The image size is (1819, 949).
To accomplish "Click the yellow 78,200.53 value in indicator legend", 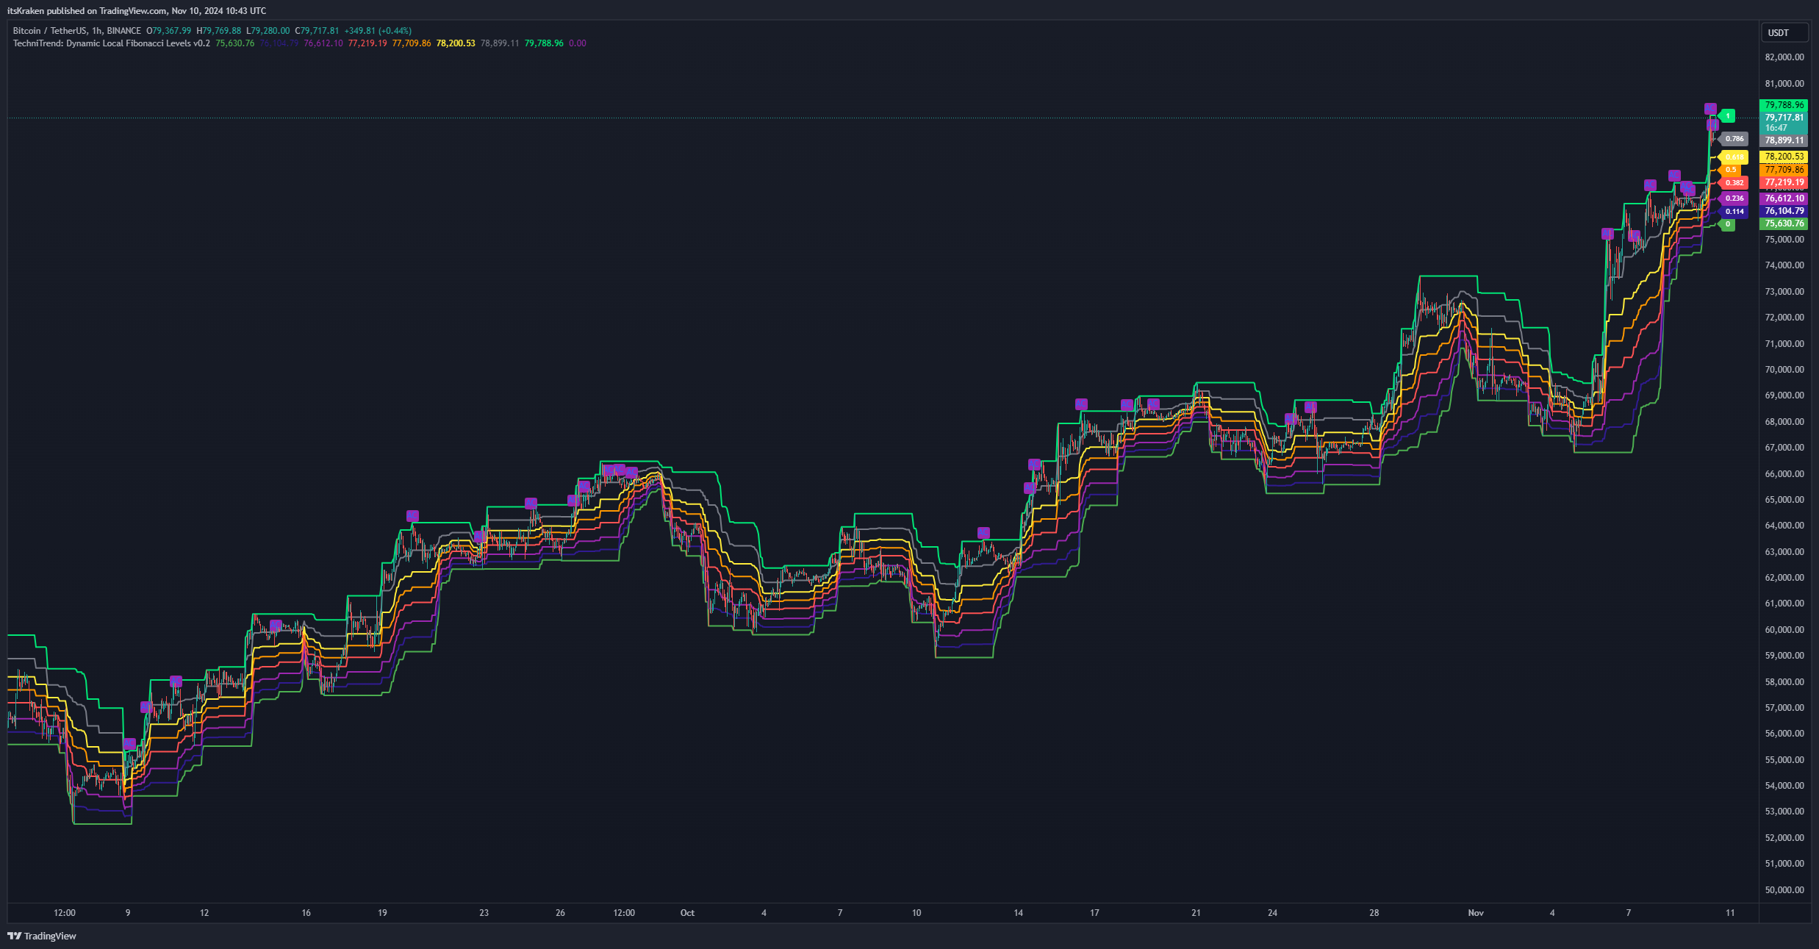I will coord(456,43).
